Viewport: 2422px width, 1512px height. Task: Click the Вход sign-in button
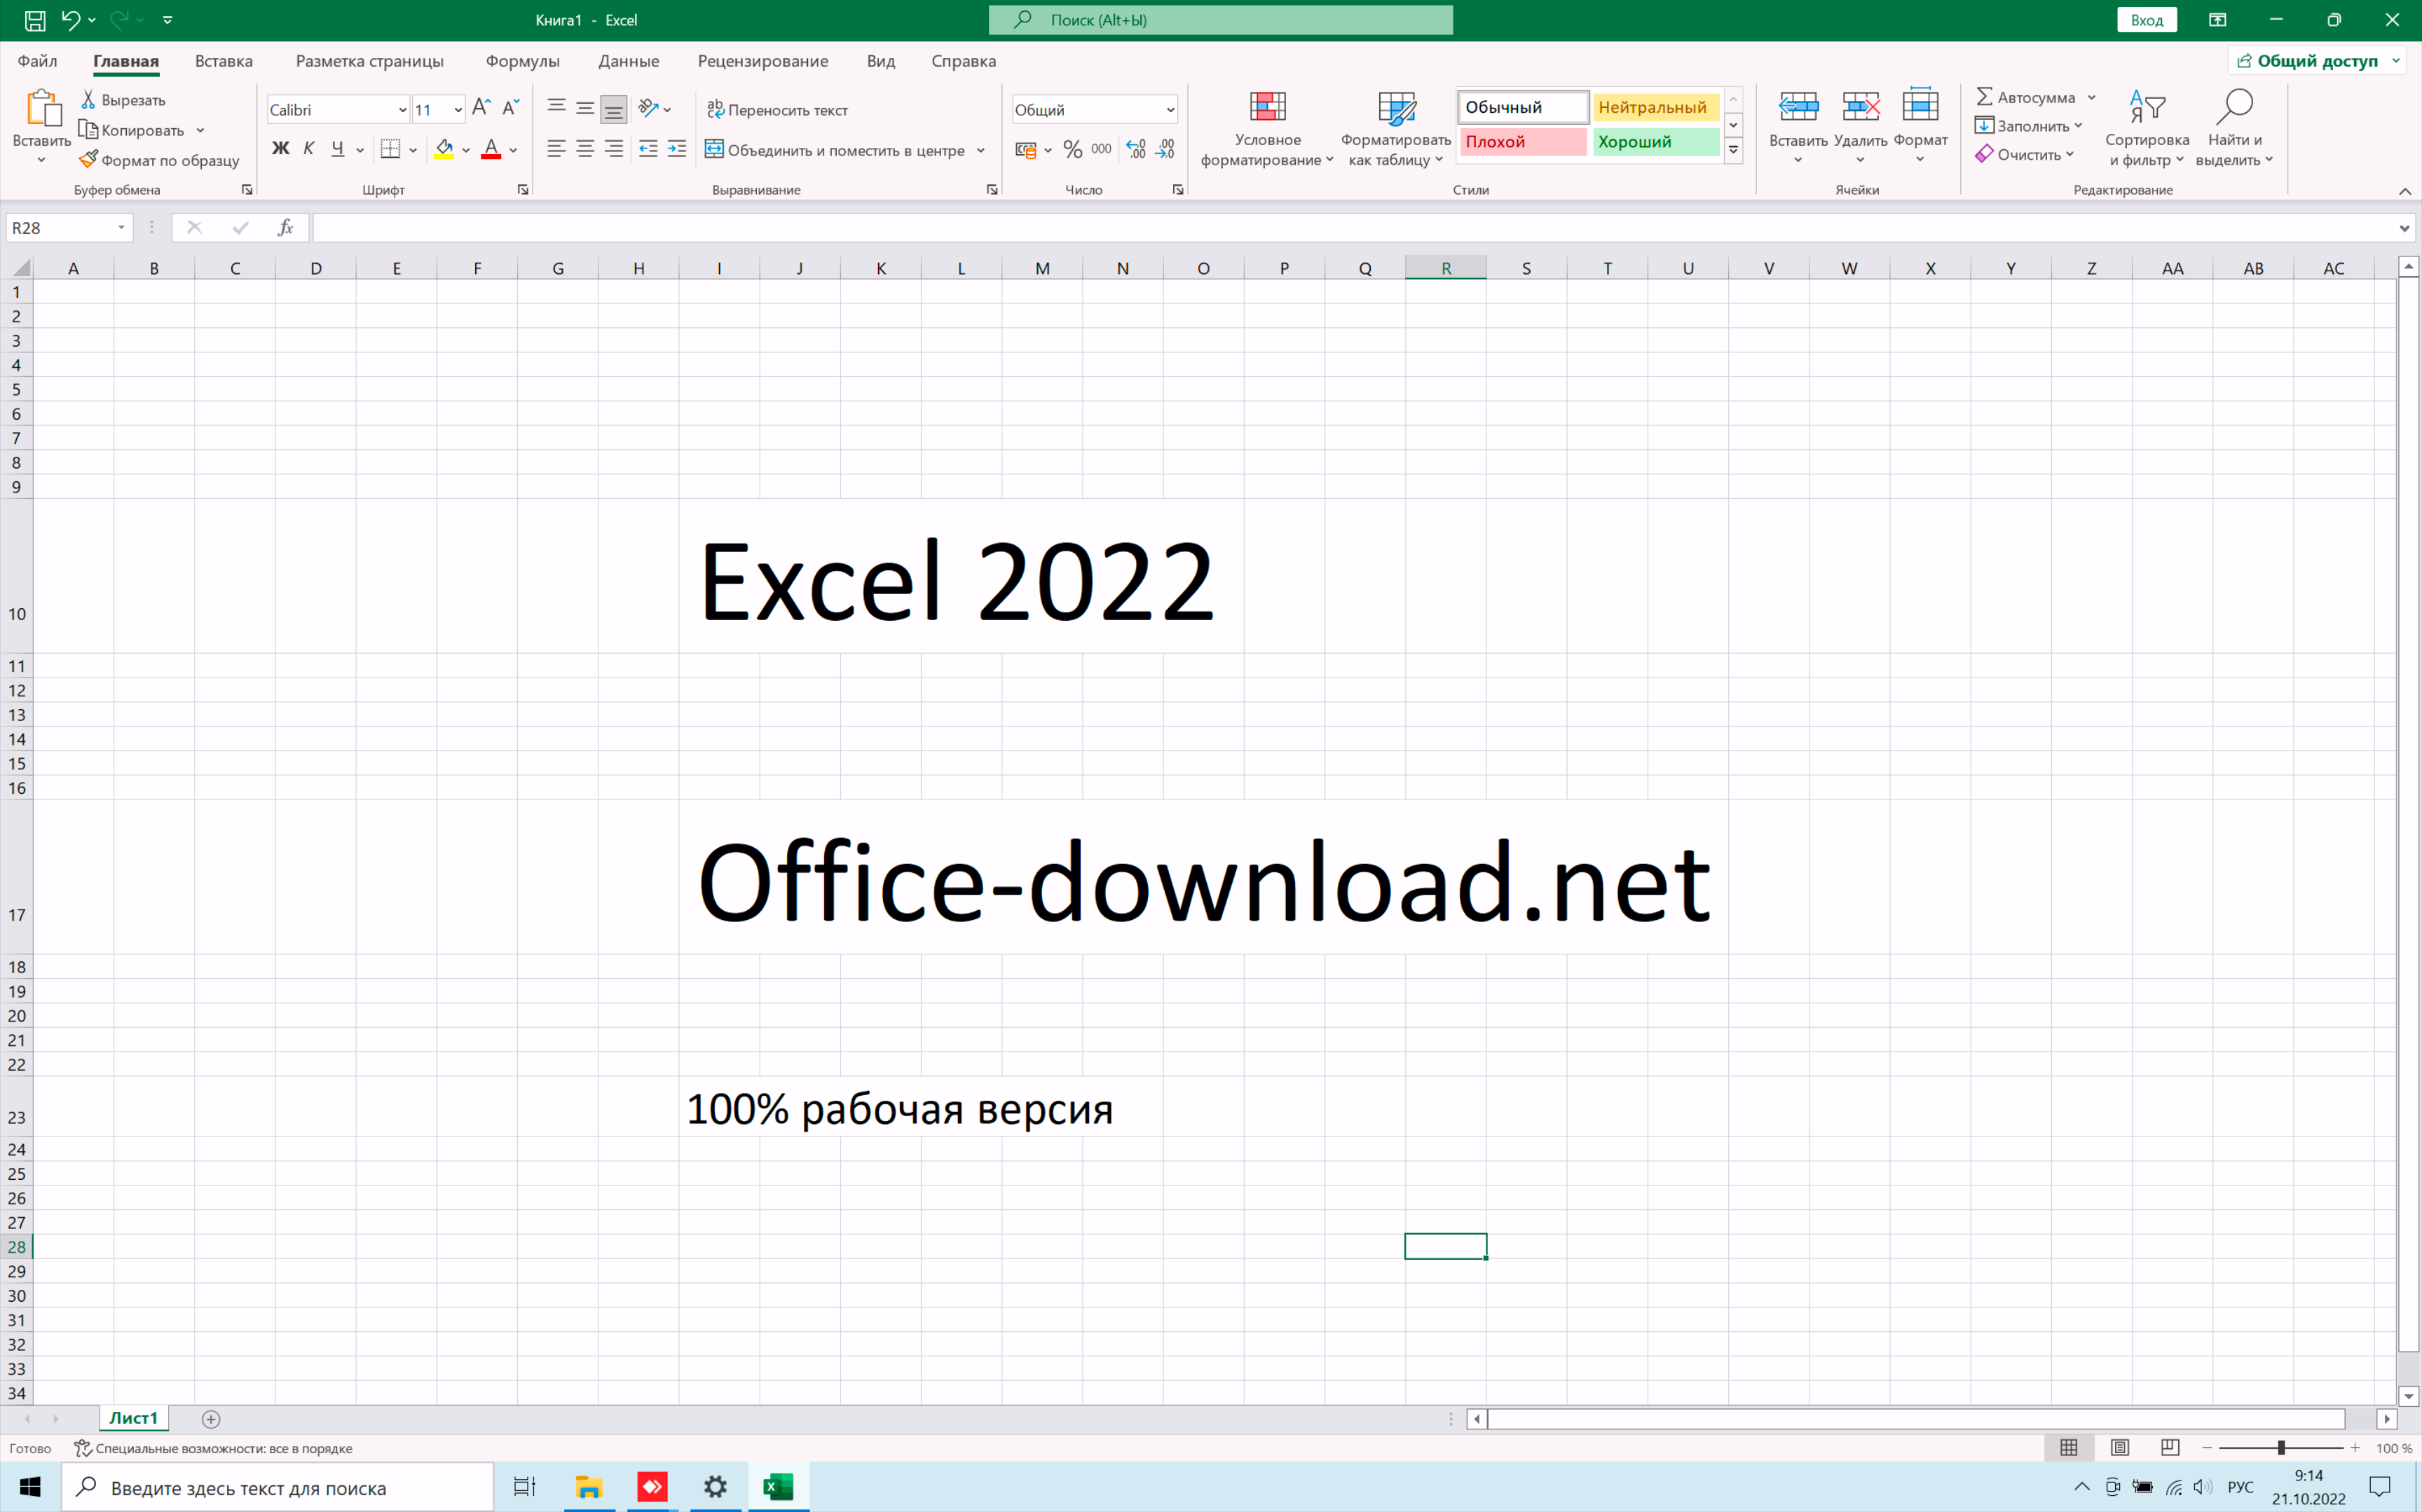(2146, 20)
